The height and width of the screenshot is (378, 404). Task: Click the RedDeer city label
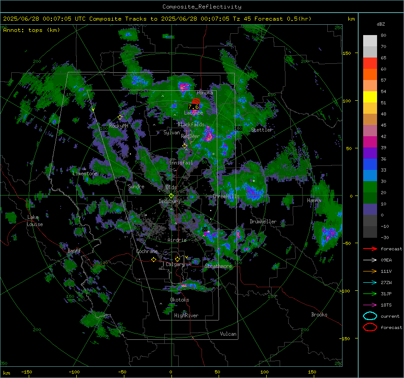(190, 136)
